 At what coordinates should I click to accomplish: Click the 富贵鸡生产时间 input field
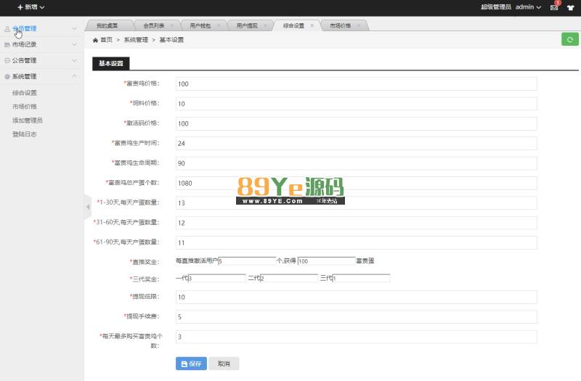click(x=356, y=143)
